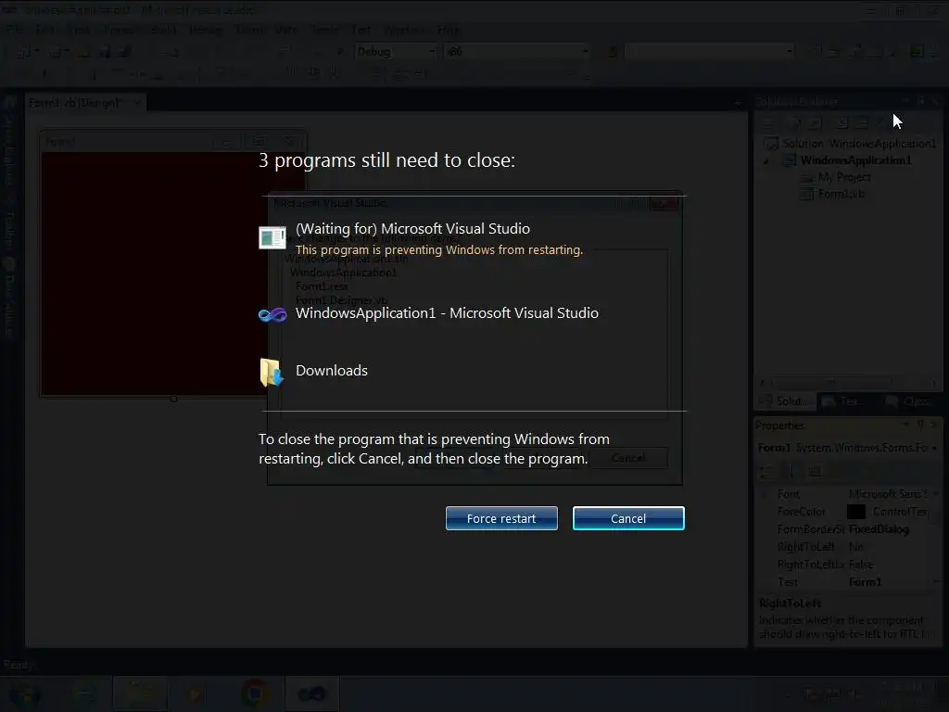
Task: Click the Form1 bottom resize handle
Action: pyautogui.click(x=173, y=399)
